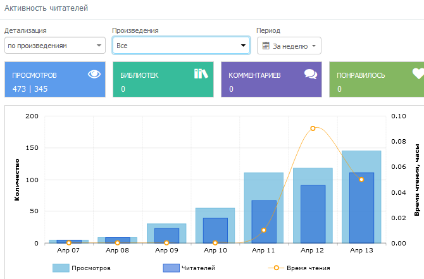Open the Детализация dropdown
This screenshot has height=279, width=424.
[x=54, y=46]
